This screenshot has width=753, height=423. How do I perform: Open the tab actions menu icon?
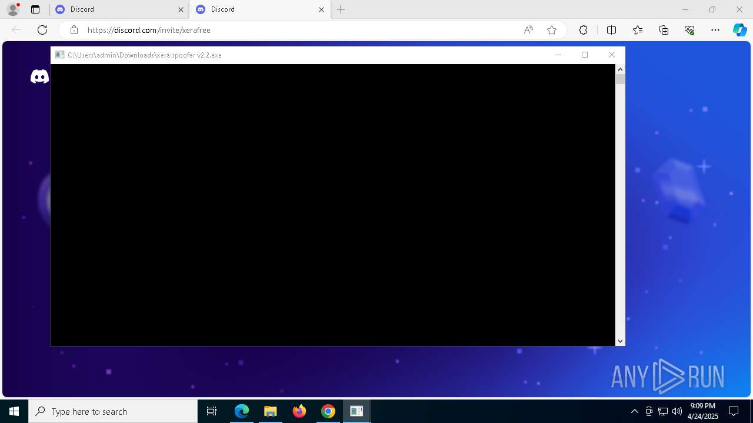pyautogui.click(x=35, y=9)
